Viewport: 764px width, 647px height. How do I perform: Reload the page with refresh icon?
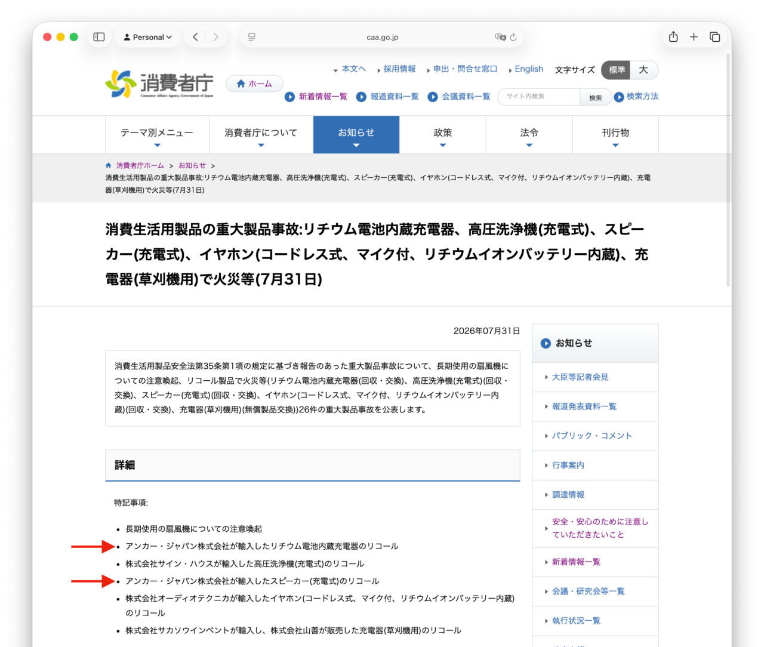point(513,37)
